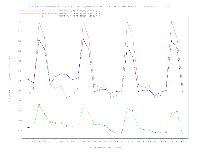The width and height of the screenshot is (199, 154).
Task: Click x-axis tick label 63
Action: tap(144, 141)
